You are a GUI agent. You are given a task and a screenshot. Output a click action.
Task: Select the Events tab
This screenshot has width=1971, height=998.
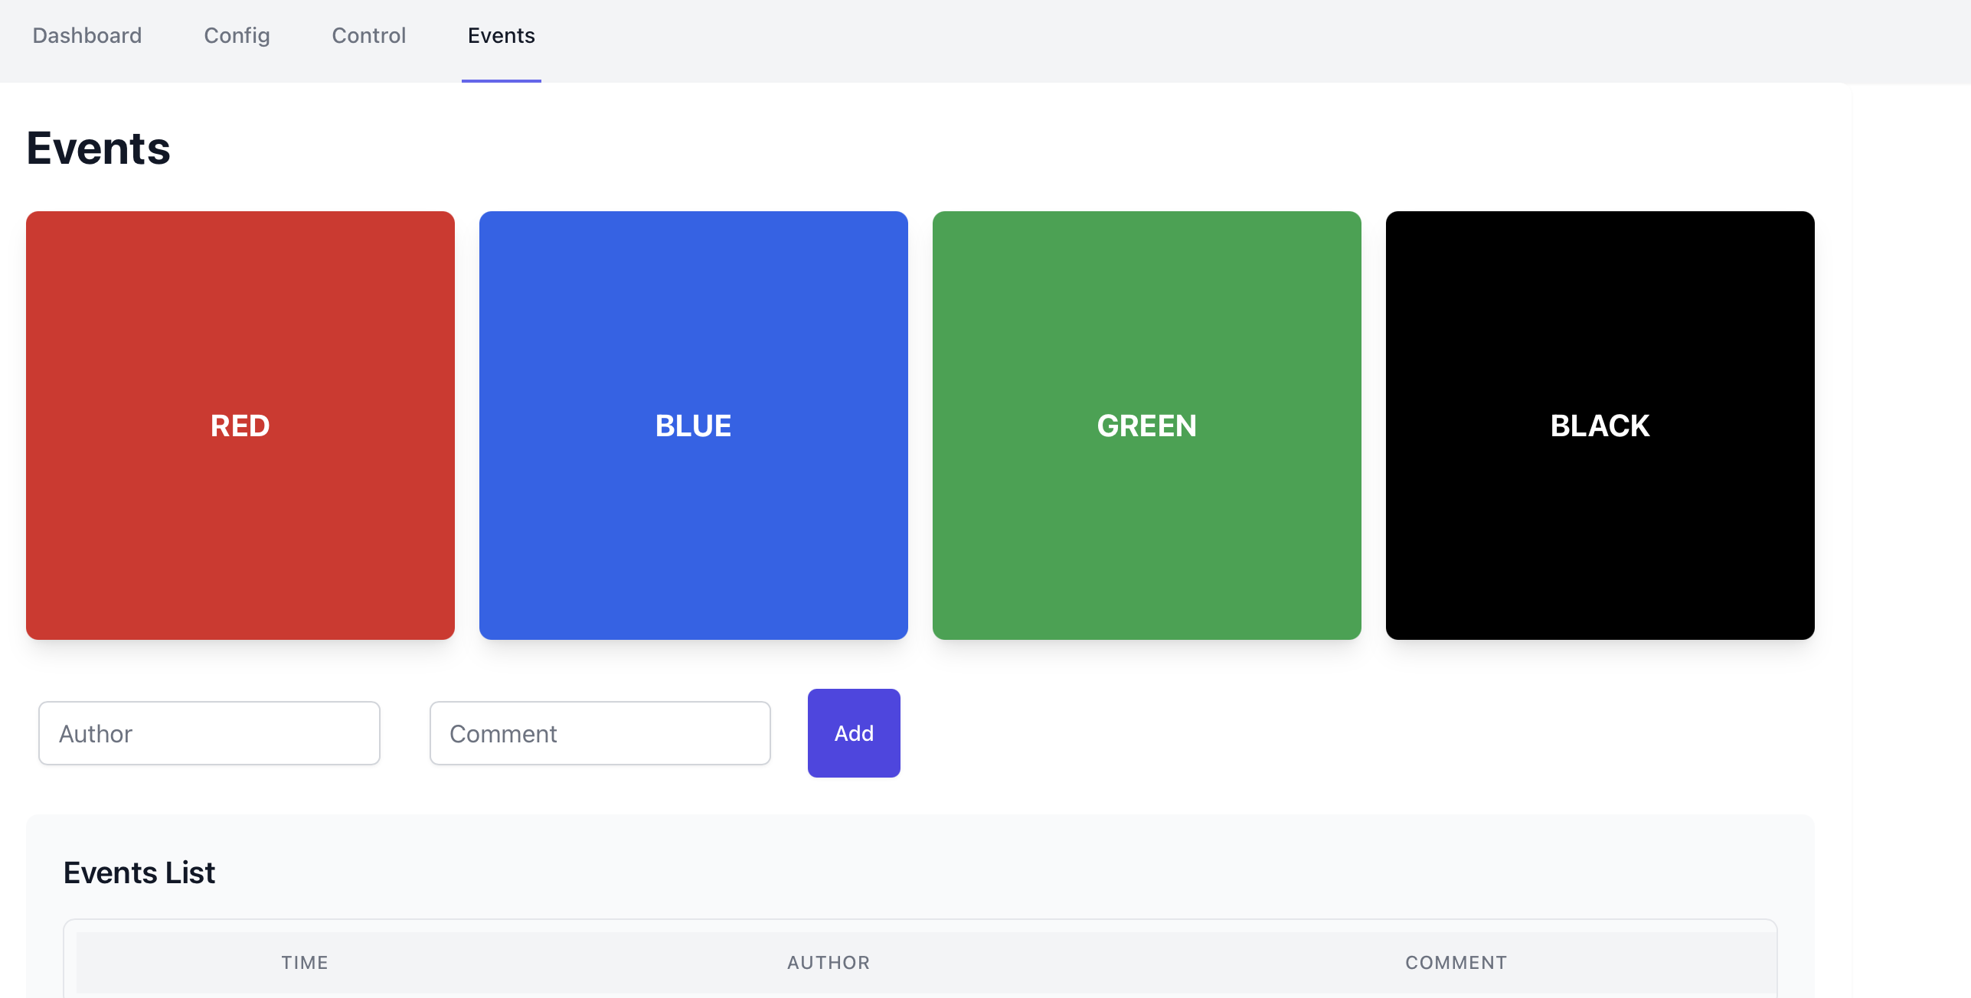tap(502, 36)
